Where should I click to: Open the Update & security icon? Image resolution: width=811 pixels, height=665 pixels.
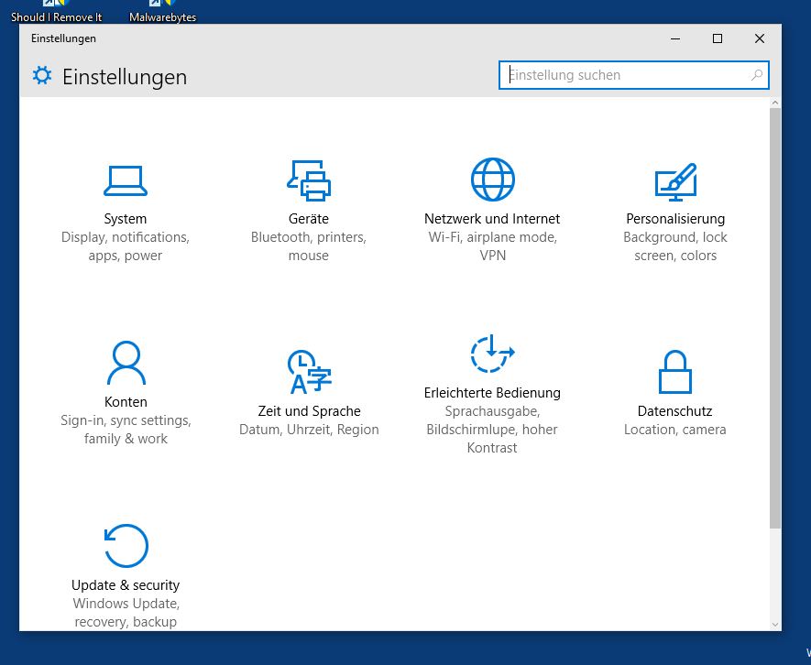click(126, 547)
